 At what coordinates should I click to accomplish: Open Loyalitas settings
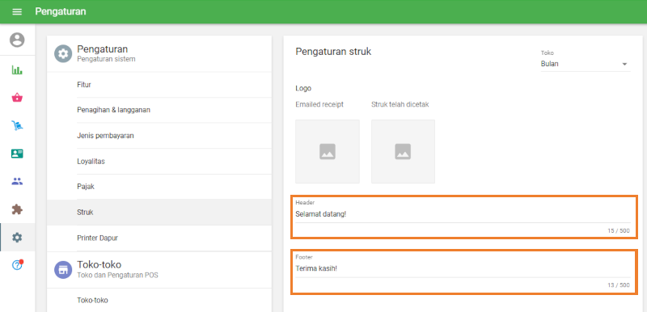[x=159, y=161]
